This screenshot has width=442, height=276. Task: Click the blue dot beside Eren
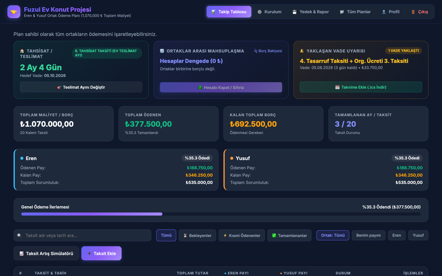point(22,158)
